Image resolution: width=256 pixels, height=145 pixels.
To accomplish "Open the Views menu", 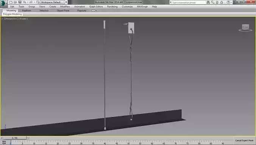I will click(42, 6).
